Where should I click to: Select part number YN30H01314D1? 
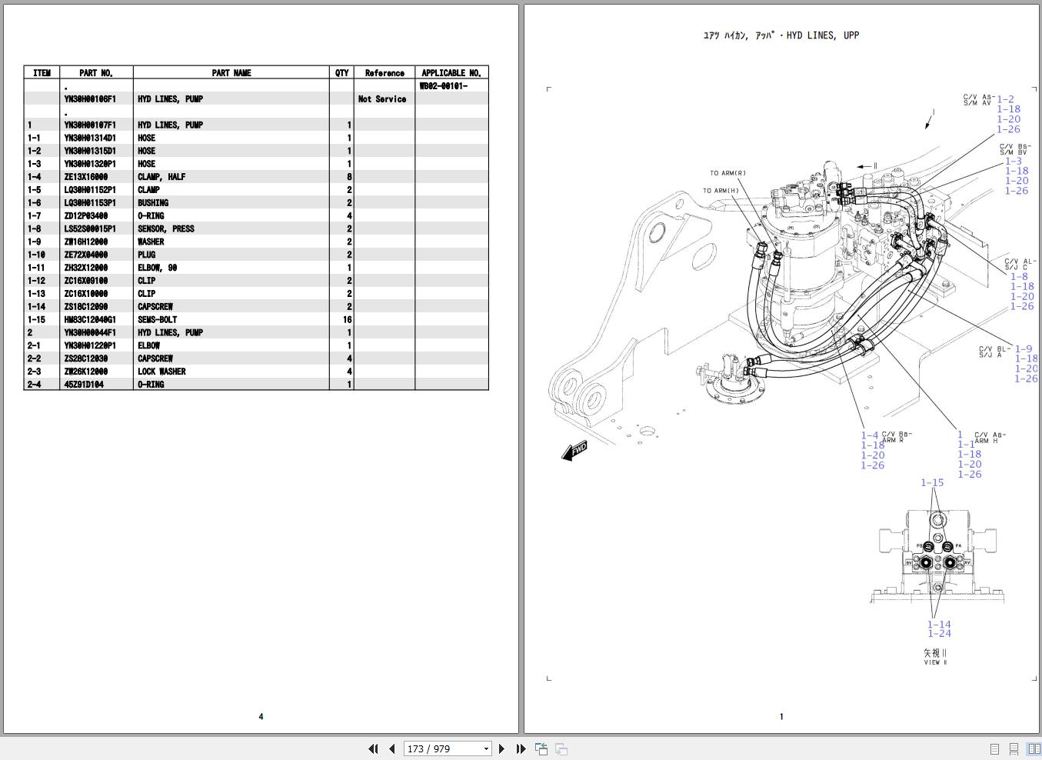pos(90,138)
